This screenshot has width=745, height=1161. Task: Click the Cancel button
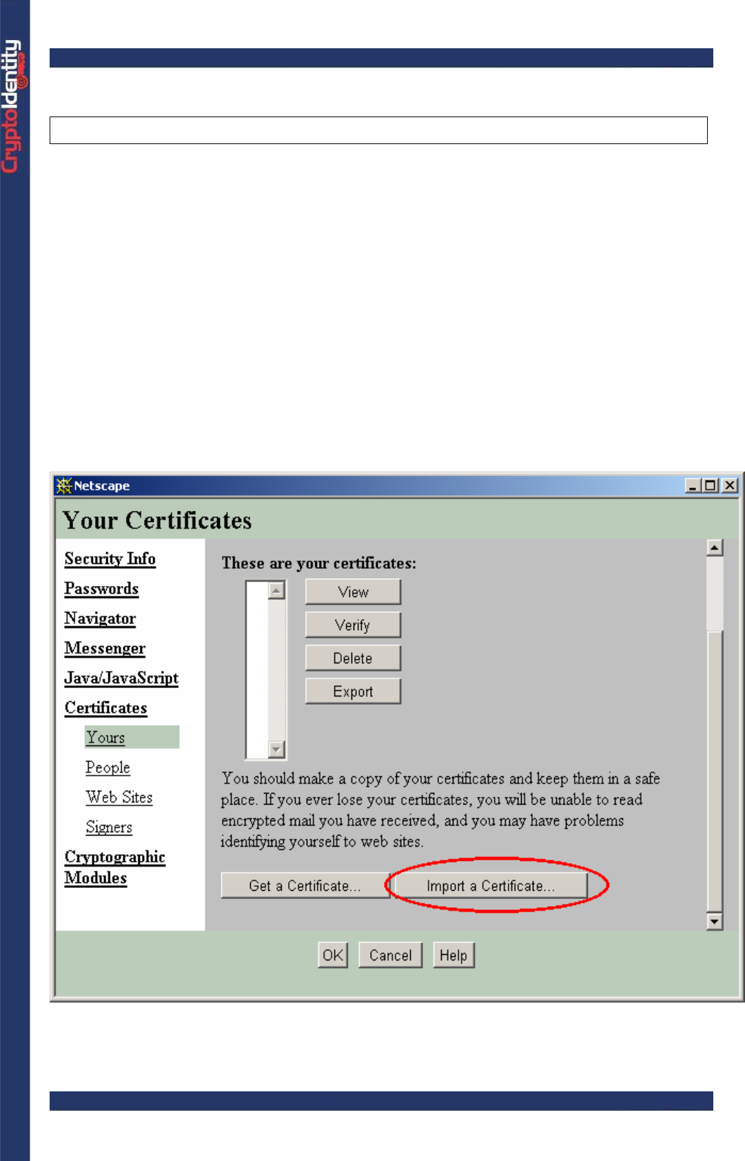pyautogui.click(x=390, y=956)
